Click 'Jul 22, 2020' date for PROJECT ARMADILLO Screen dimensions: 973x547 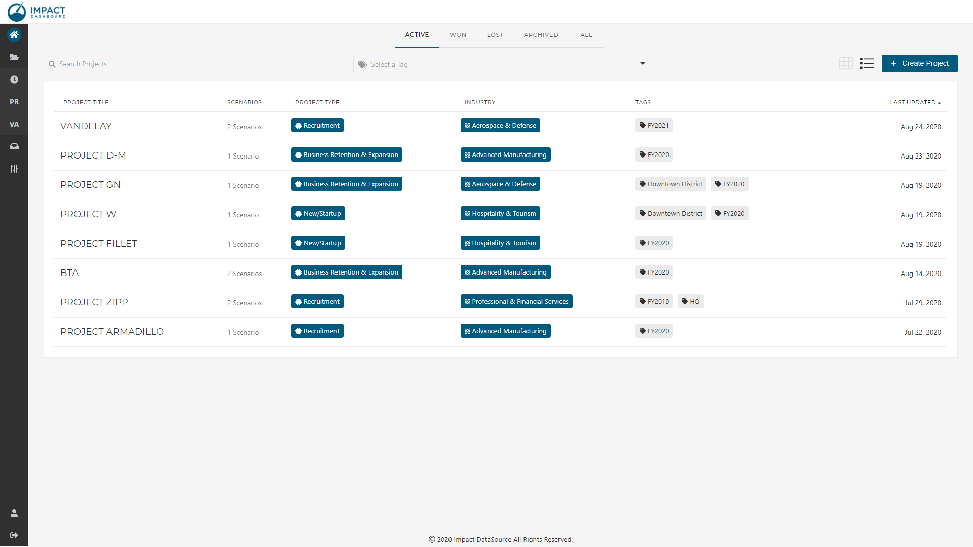point(922,332)
